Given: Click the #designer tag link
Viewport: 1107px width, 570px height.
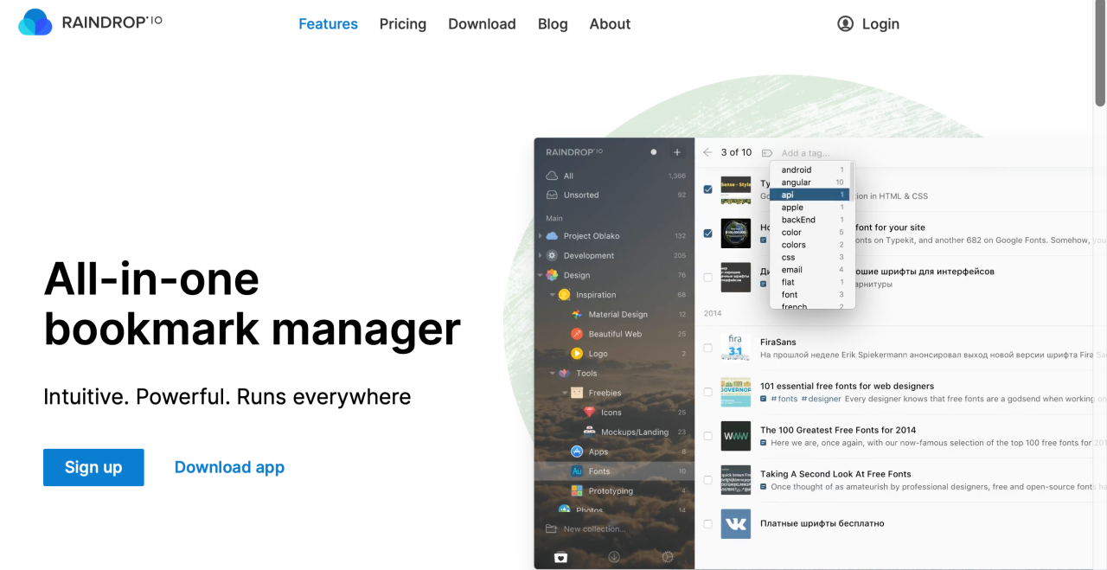Looking at the screenshot, I should click(822, 399).
